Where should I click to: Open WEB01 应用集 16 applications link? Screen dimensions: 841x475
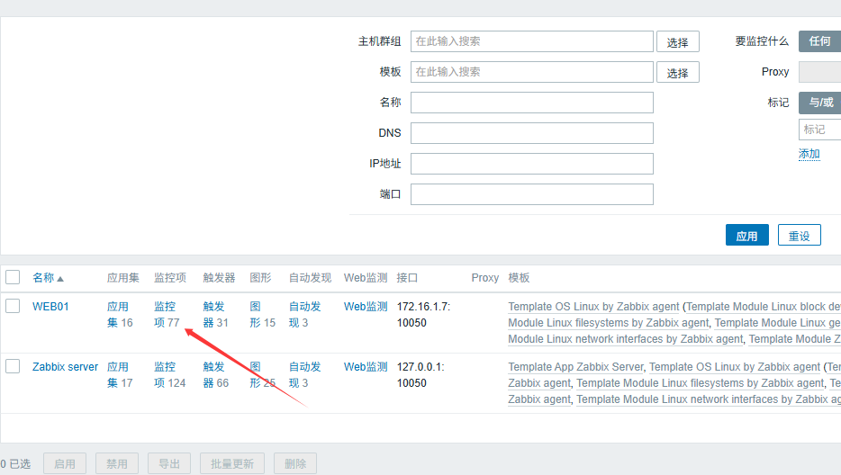click(x=120, y=315)
